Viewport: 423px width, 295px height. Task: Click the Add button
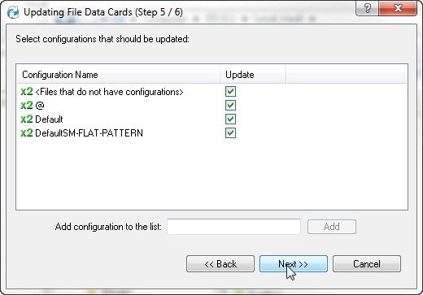click(x=332, y=227)
